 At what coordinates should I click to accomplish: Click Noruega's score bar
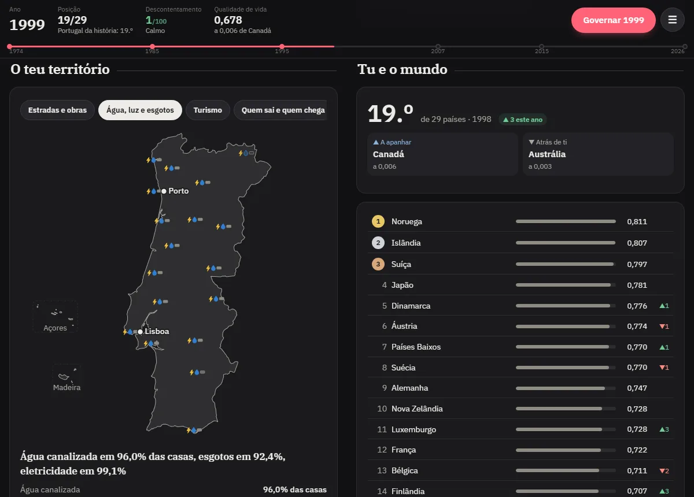(x=566, y=221)
